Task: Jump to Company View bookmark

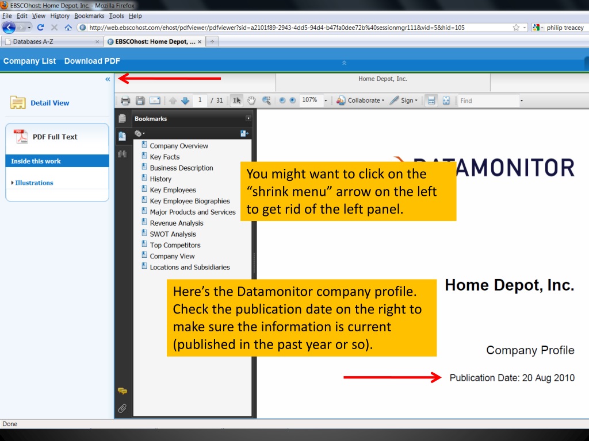Action: pyautogui.click(x=172, y=256)
